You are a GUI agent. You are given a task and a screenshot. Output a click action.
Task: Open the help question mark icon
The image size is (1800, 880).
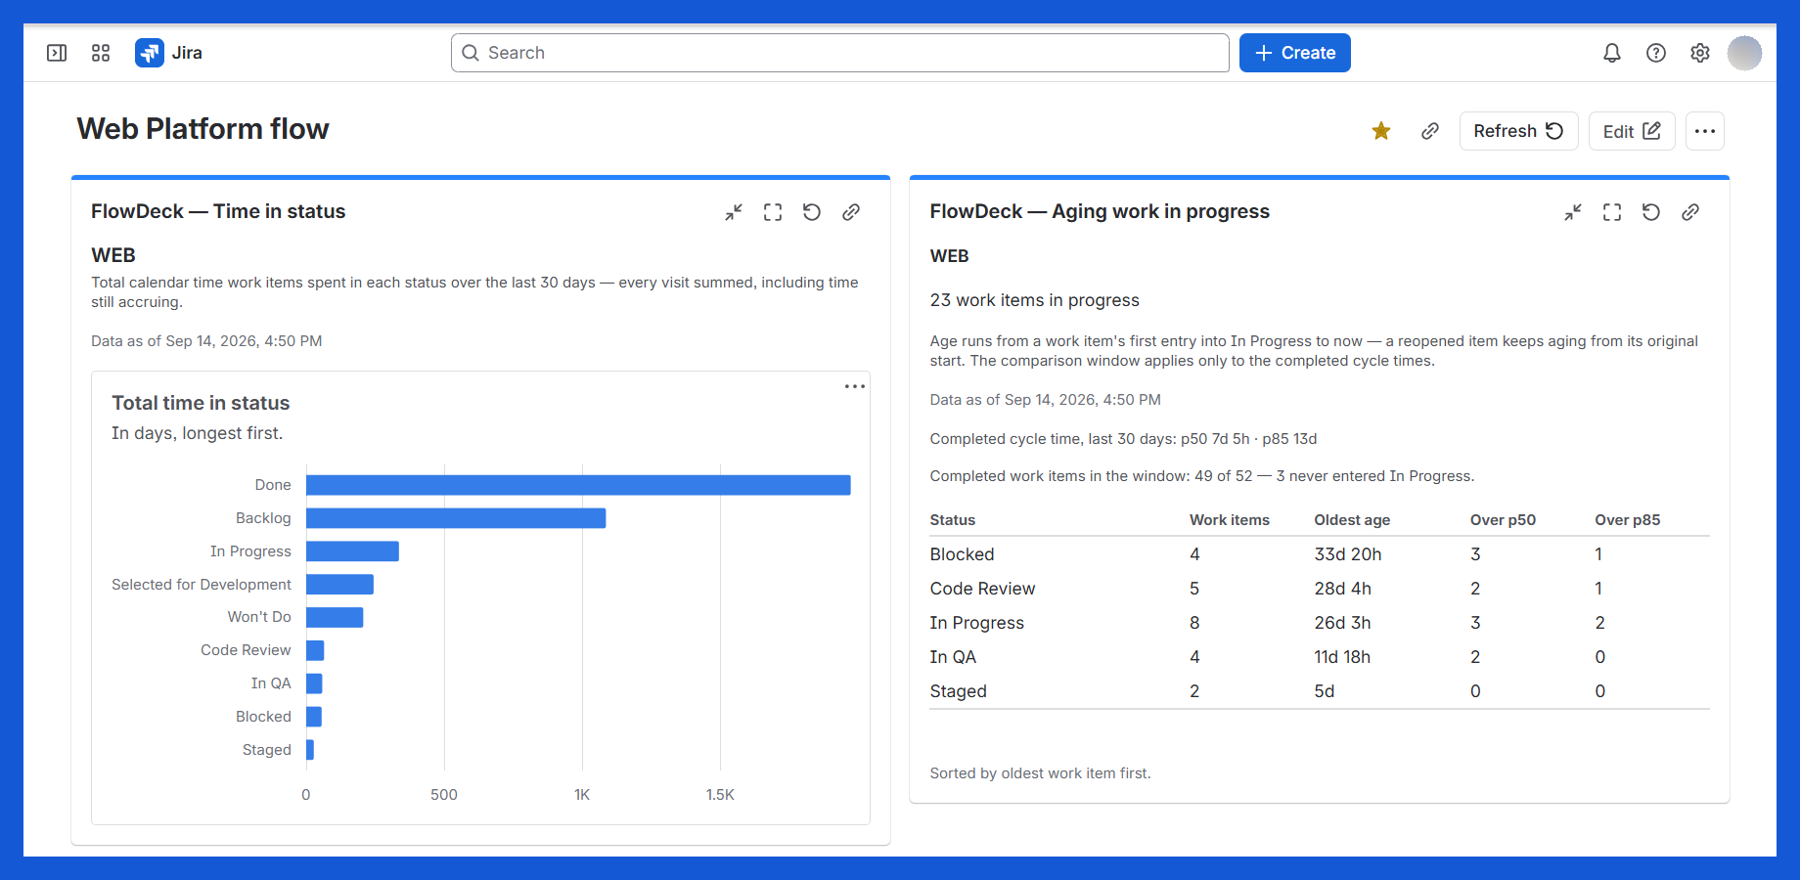coord(1656,53)
